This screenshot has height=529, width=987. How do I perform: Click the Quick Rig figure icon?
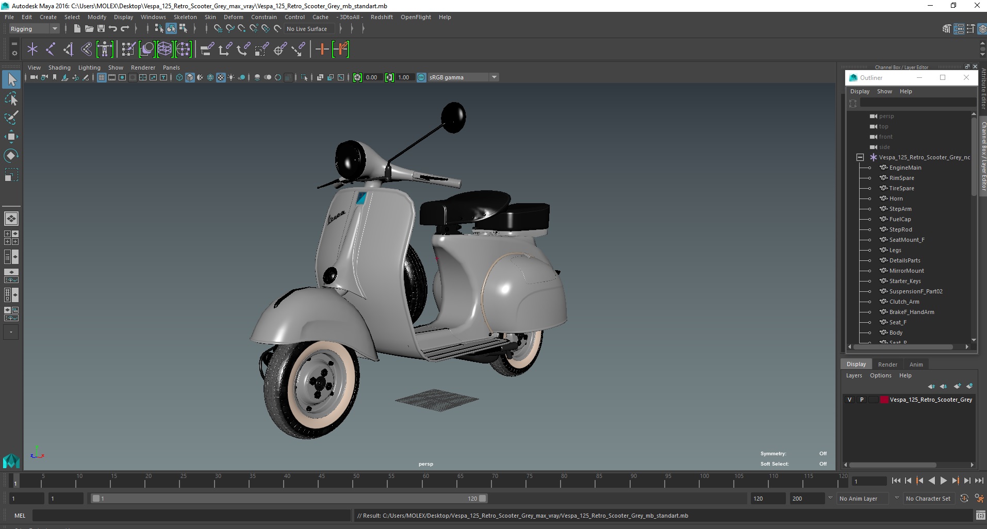click(x=105, y=49)
